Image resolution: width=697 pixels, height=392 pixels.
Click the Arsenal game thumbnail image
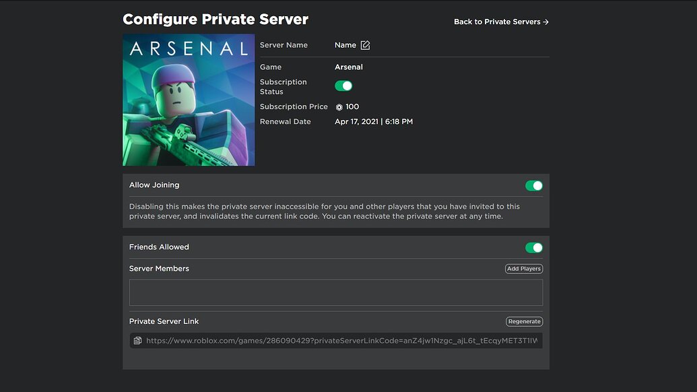coord(188,98)
